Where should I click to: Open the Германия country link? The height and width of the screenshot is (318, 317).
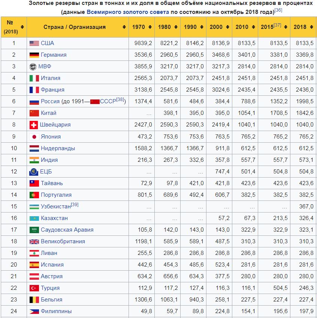54,55
